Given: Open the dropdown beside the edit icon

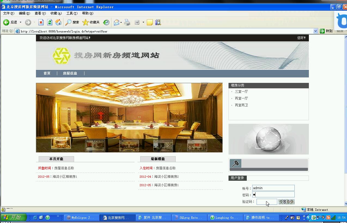Looking at the screenshot, I should coord(143,22).
